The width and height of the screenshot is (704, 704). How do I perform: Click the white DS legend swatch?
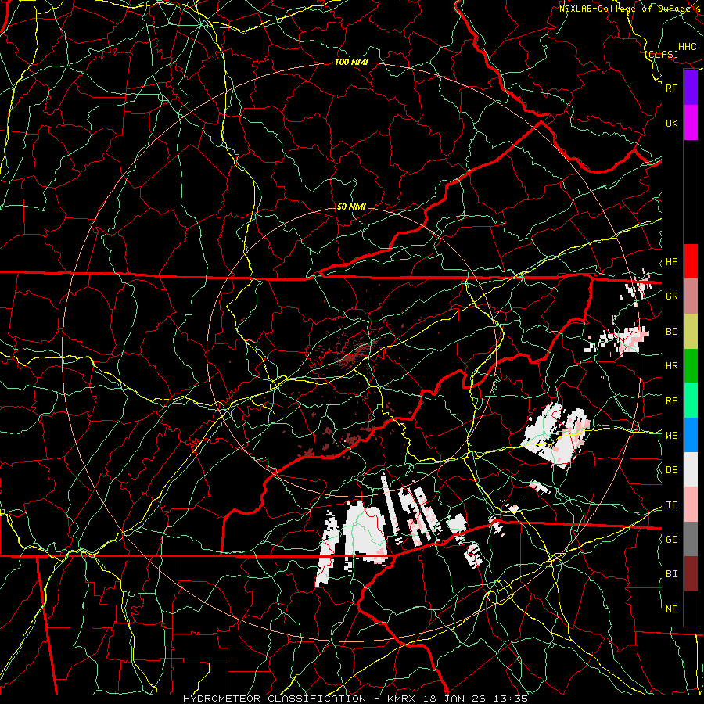pyautogui.click(x=691, y=469)
